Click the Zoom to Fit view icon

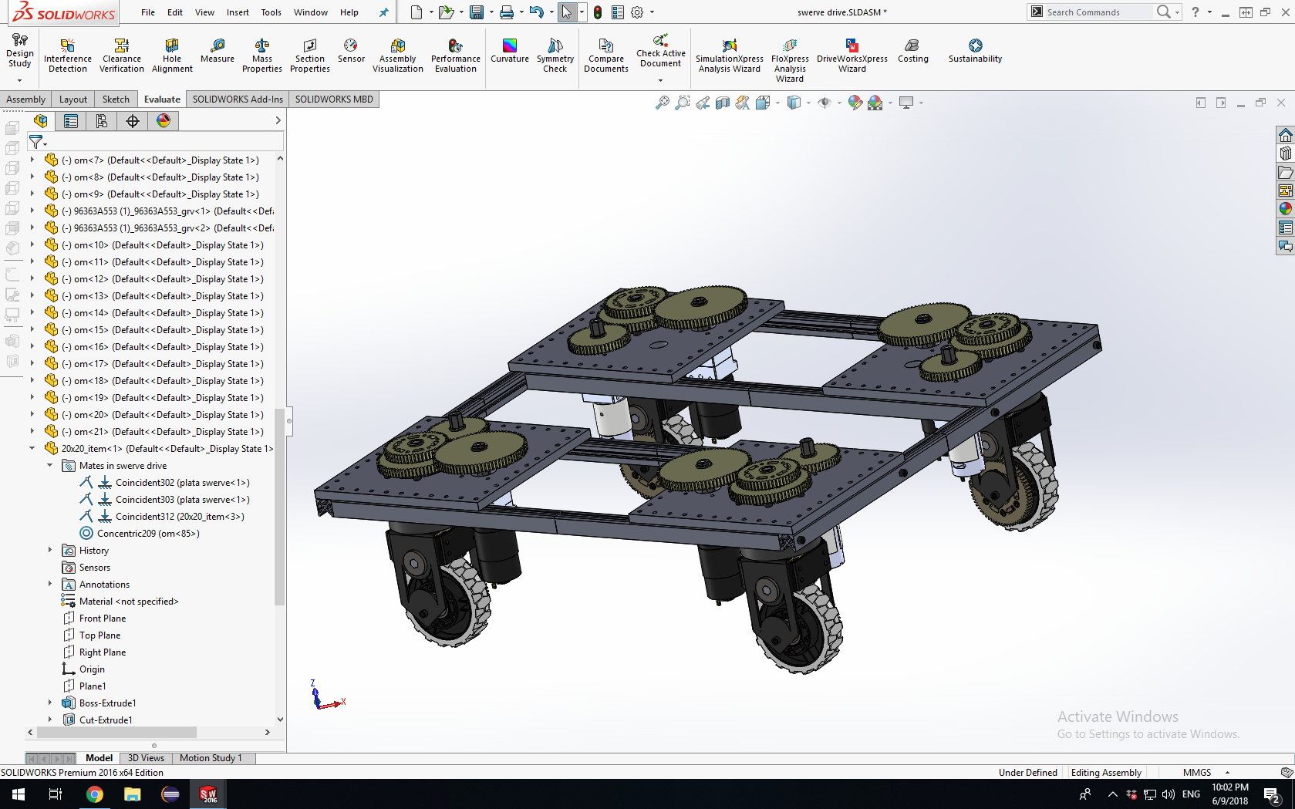[x=662, y=103]
